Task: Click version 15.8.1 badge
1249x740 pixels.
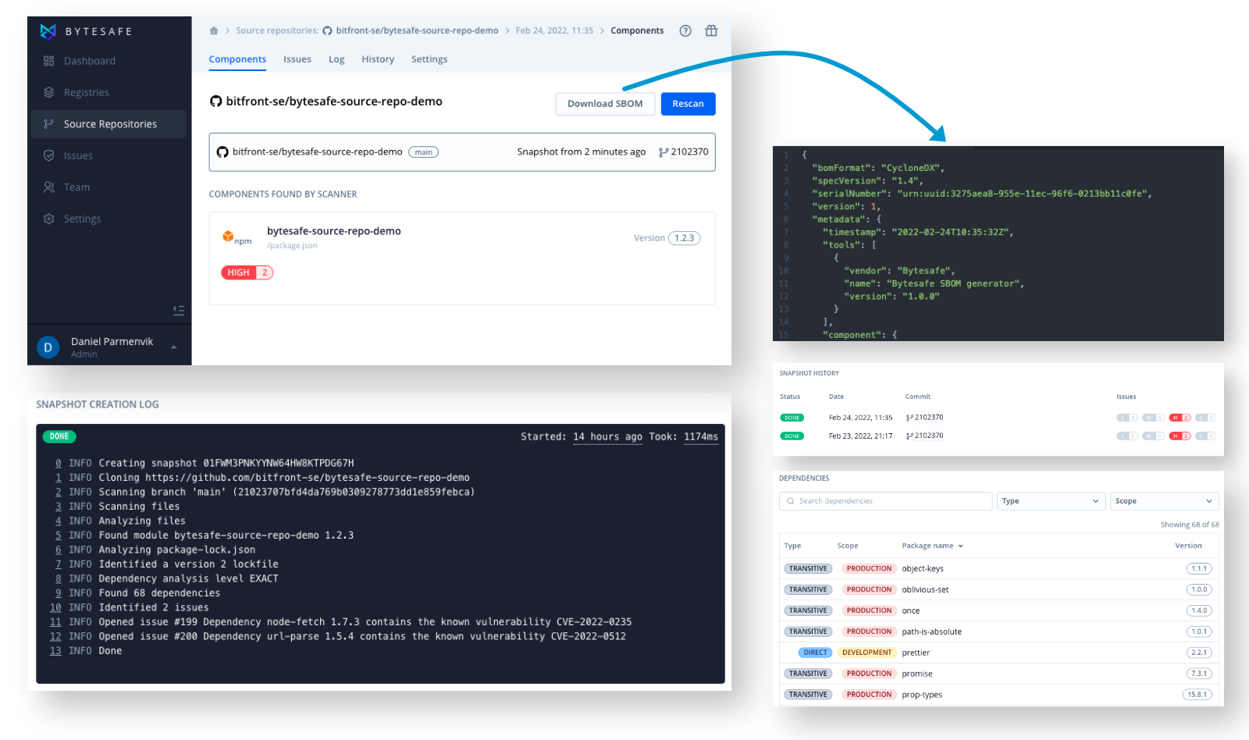Action: click(x=1197, y=695)
